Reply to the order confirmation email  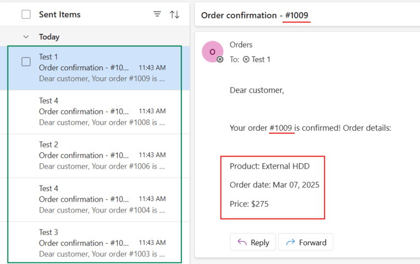click(x=254, y=242)
